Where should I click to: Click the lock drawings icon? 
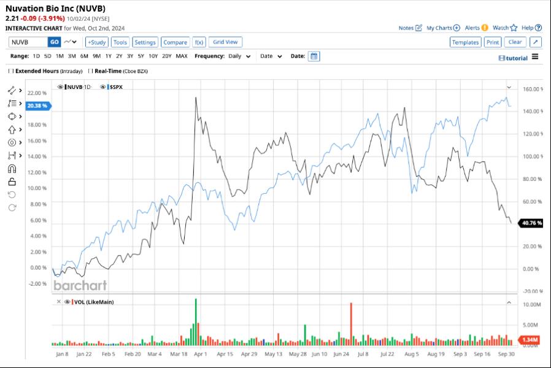[x=12, y=182]
